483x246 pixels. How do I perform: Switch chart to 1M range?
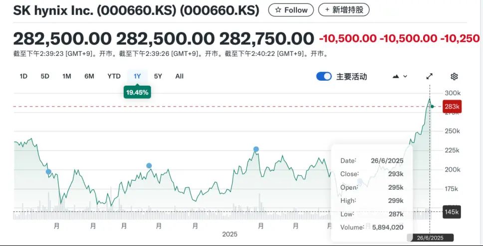click(x=67, y=76)
